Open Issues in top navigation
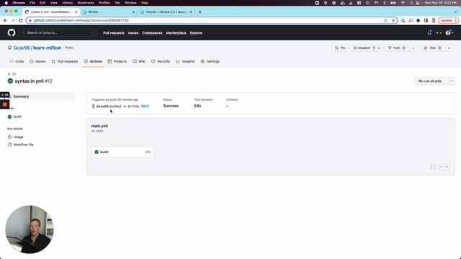The height and width of the screenshot is (259, 461). coord(133,33)
